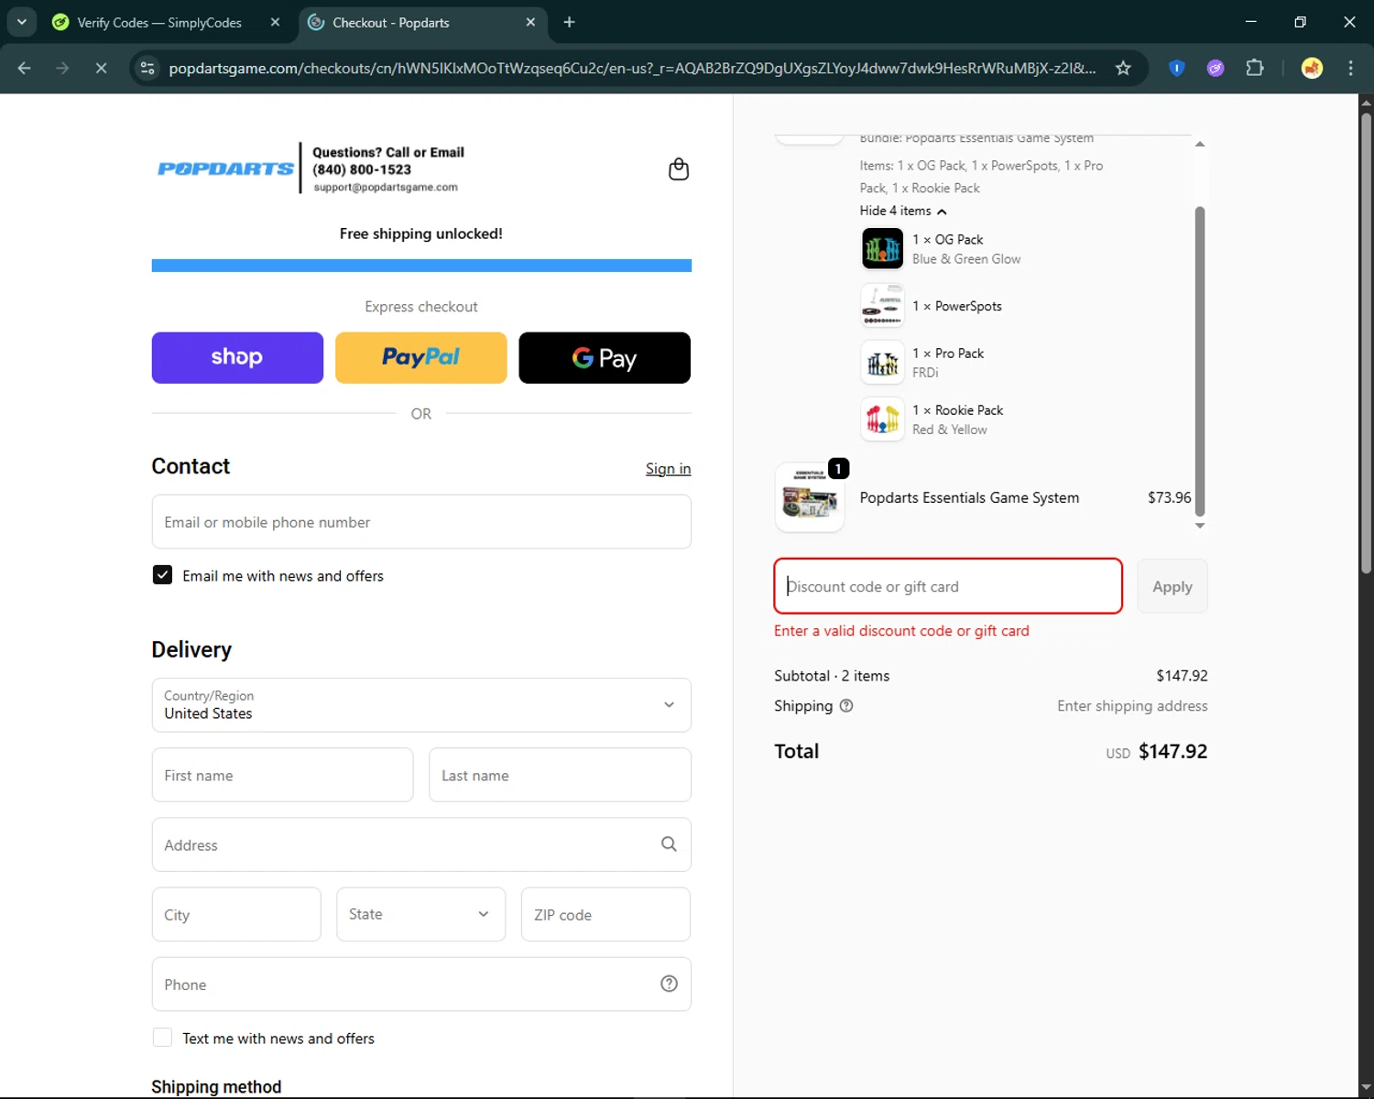Open the purple extension icon in toolbar
1374x1099 pixels.
1216,68
